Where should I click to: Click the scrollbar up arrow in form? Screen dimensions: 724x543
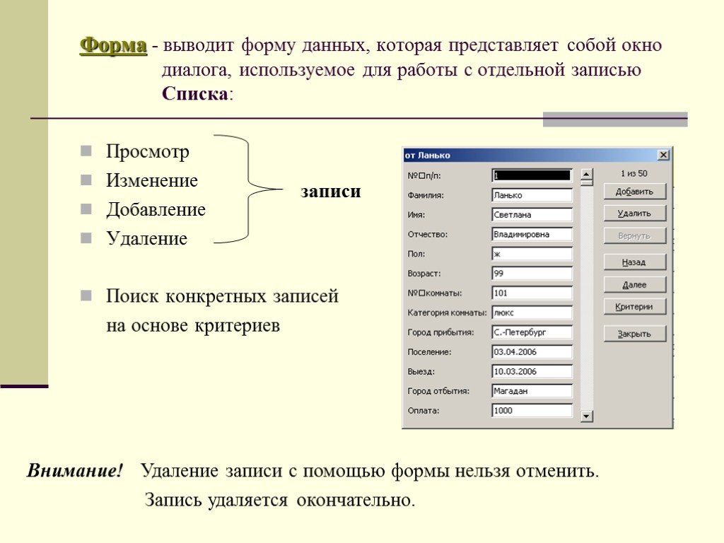point(586,175)
